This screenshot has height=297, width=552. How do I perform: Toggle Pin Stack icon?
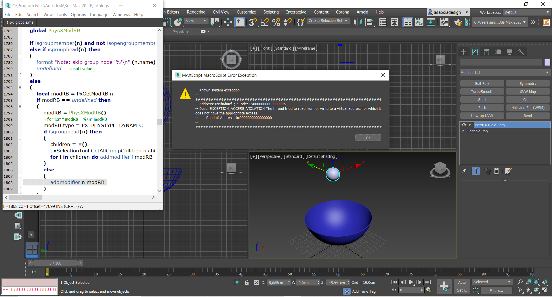click(x=464, y=171)
